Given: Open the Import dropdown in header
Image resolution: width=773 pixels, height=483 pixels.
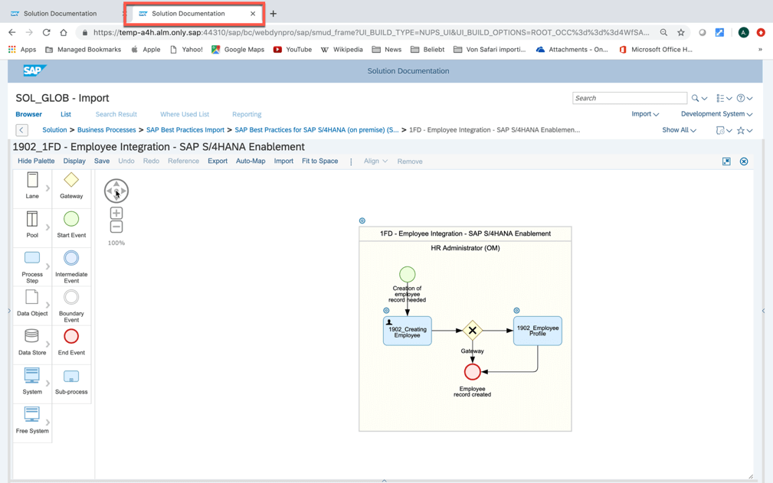Looking at the screenshot, I should click(x=645, y=114).
